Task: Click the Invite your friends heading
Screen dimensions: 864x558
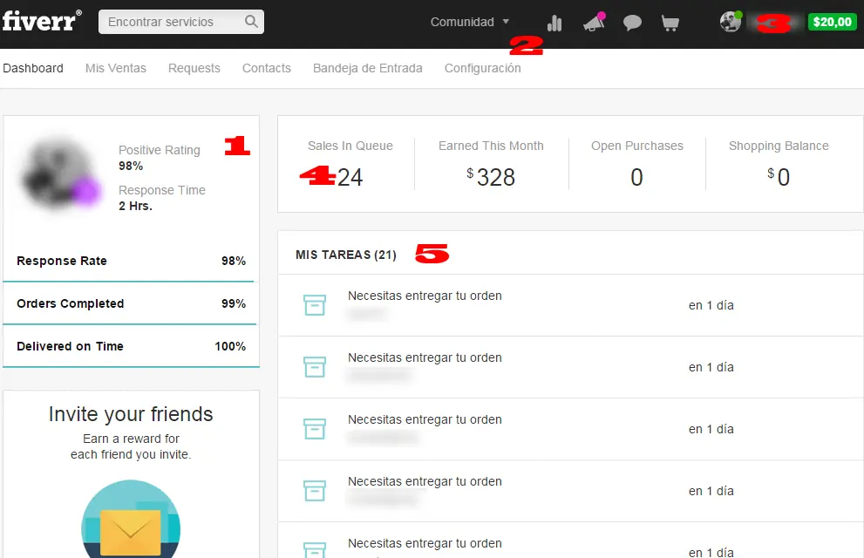Action: click(131, 414)
